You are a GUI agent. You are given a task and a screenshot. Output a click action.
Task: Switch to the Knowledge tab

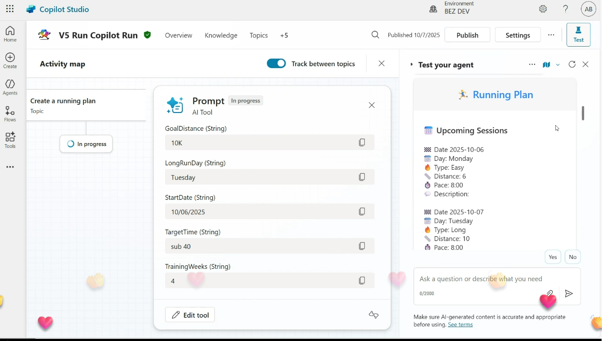pos(221,35)
